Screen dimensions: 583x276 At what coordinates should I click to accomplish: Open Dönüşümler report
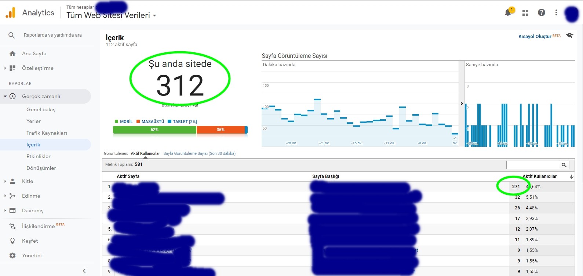click(41, 168)
